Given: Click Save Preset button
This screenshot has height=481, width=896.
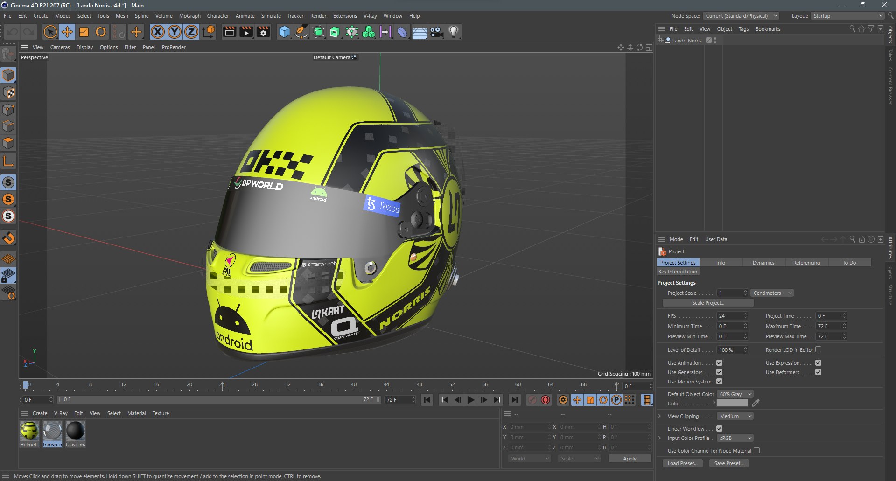Looking at the screenshot, I should (729, 463).
